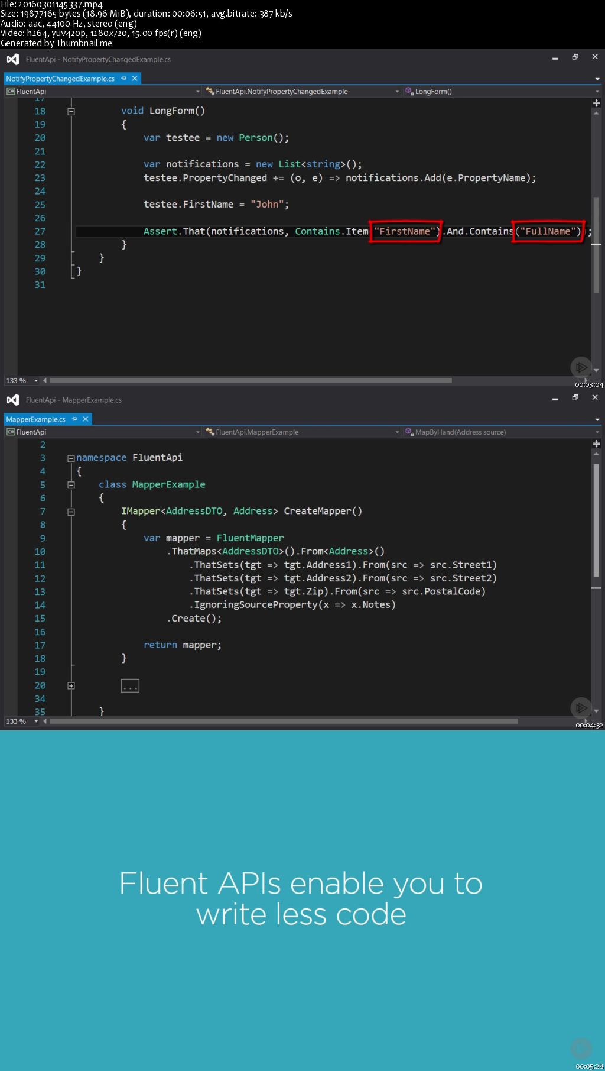
Task: Collapse the class MapperExample outline
Action: click(x=71, y=485)
